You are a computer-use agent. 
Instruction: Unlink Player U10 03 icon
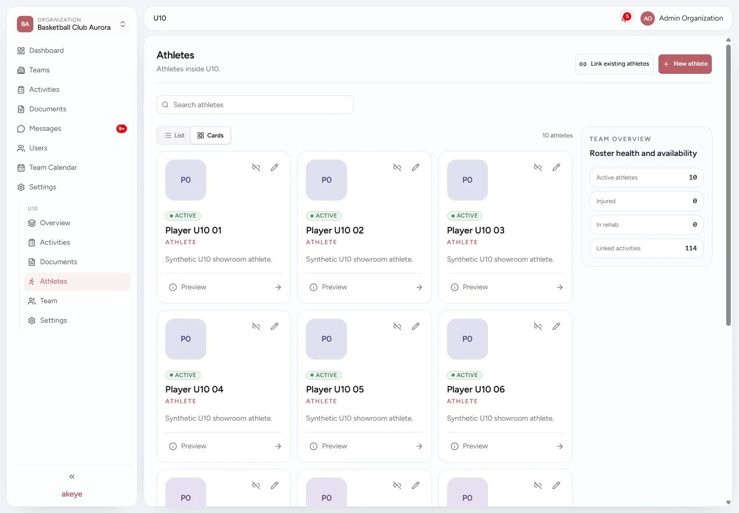pos(538,167)
